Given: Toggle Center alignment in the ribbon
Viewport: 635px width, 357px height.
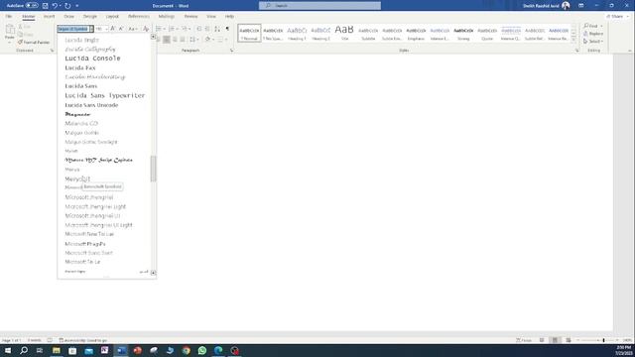Looking at the screenshot, I should tap(167, 40).
